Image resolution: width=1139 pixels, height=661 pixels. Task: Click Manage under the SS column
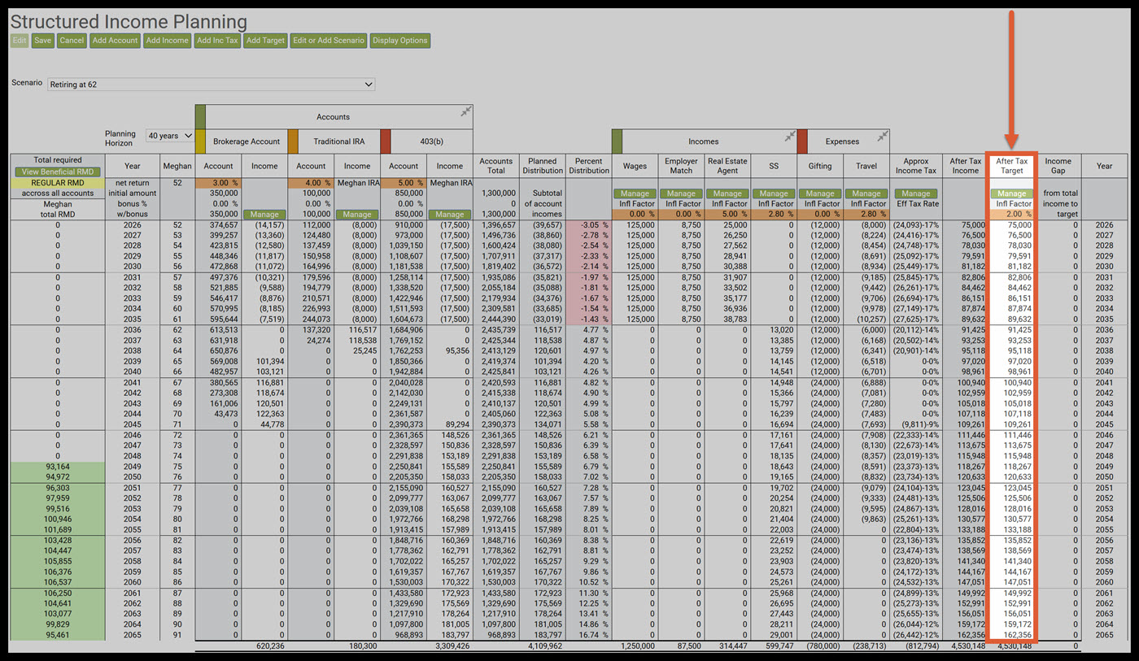click(x=774, y=194)
